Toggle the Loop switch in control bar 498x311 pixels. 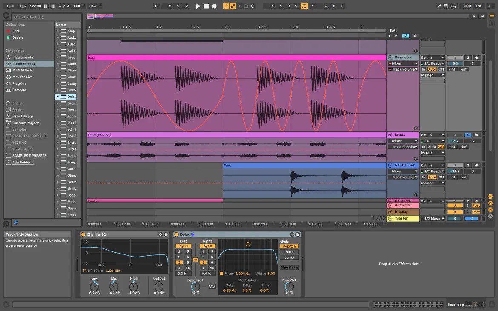pos(304,6)
